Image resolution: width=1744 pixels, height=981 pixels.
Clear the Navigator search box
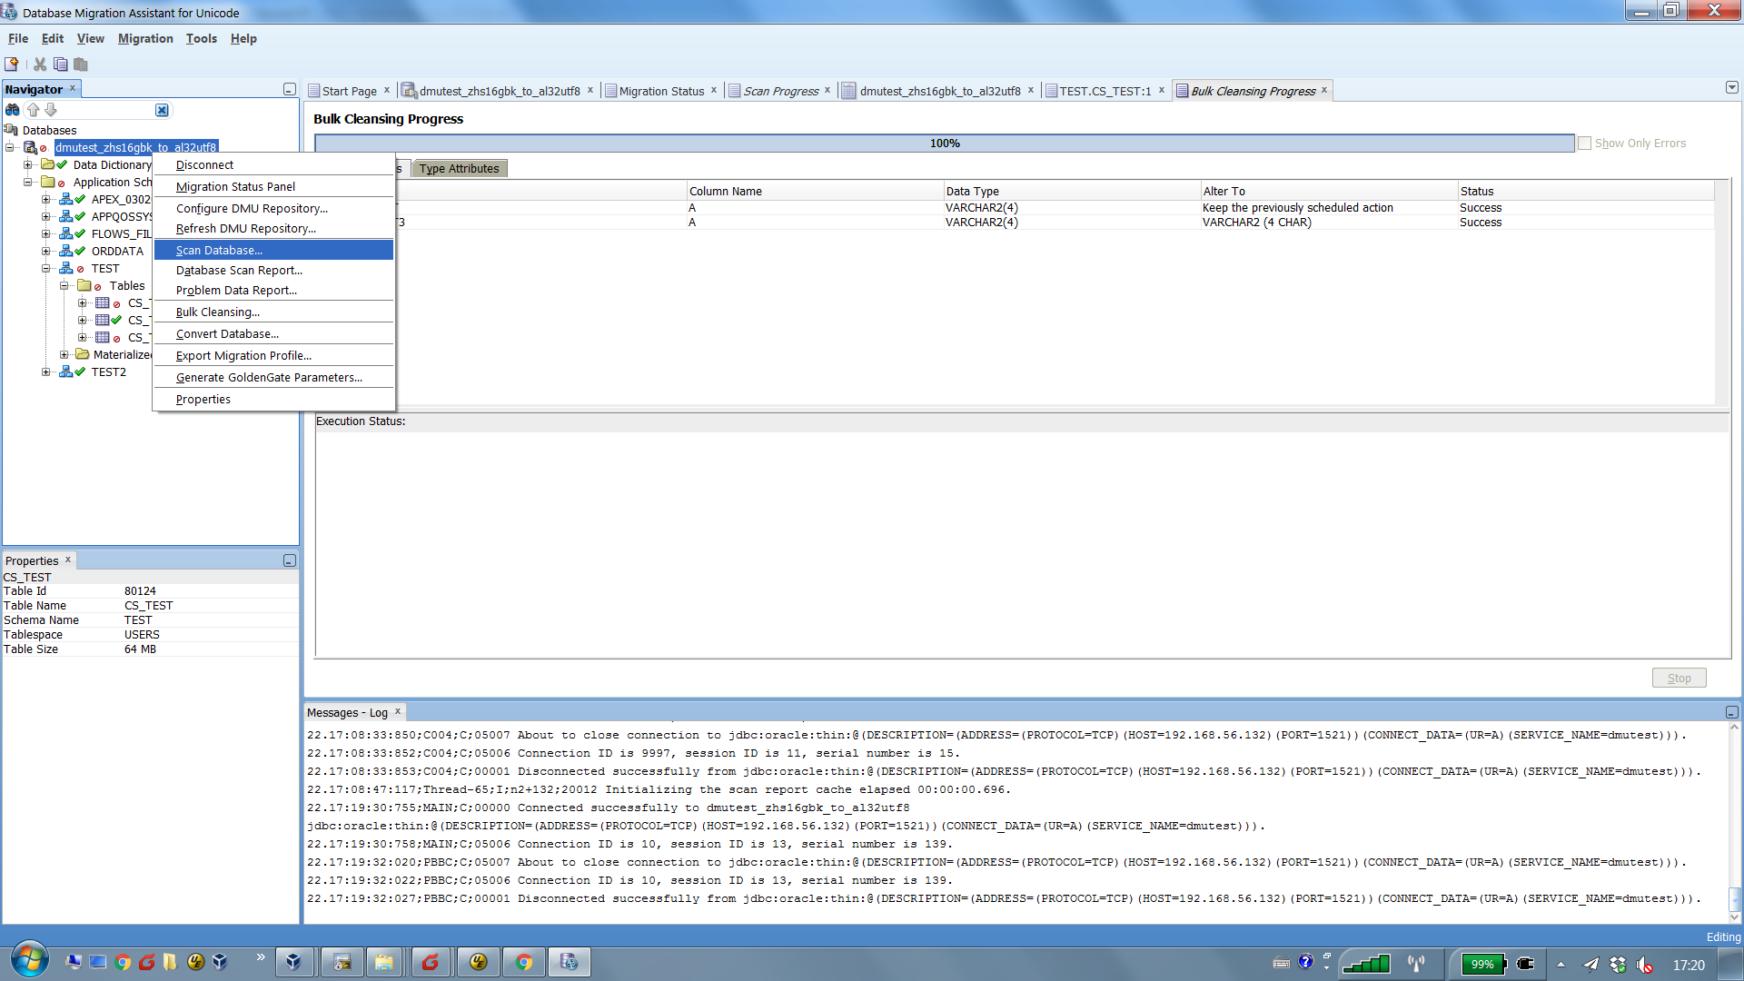point(162,110)
